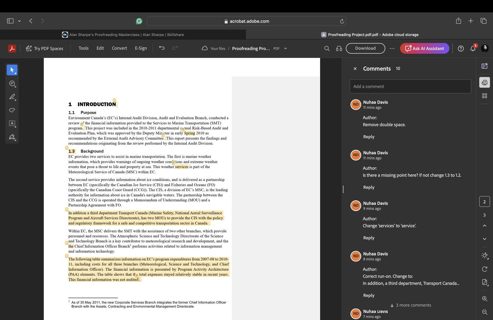Open the file name options dropdown chevron
This screenshot has height=320, width=493.
pyautogui.click(x=285, y=48)
